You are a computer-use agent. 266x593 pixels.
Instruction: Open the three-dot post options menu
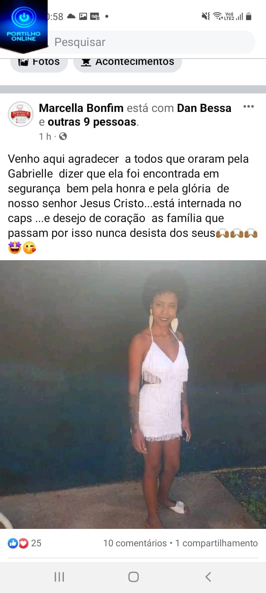tap(248, 107)
